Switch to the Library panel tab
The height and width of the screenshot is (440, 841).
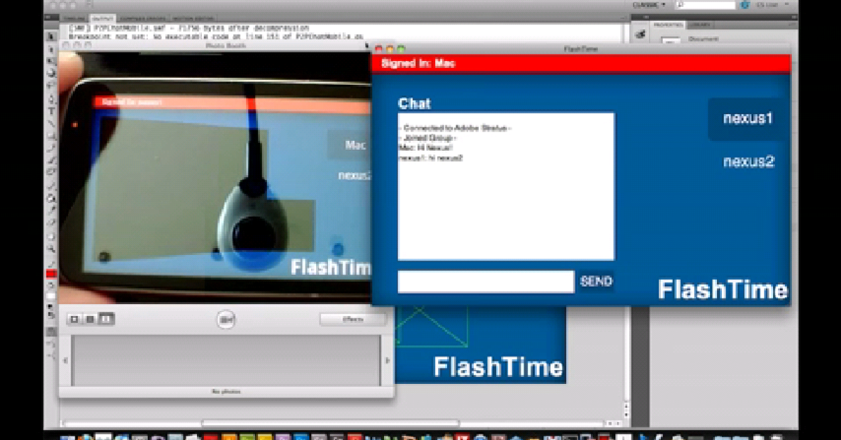pyautogui.click(x=699, y=25)
